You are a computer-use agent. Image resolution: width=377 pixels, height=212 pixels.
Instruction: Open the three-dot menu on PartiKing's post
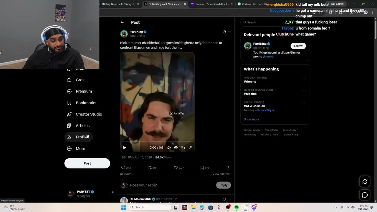coord(229,32)
